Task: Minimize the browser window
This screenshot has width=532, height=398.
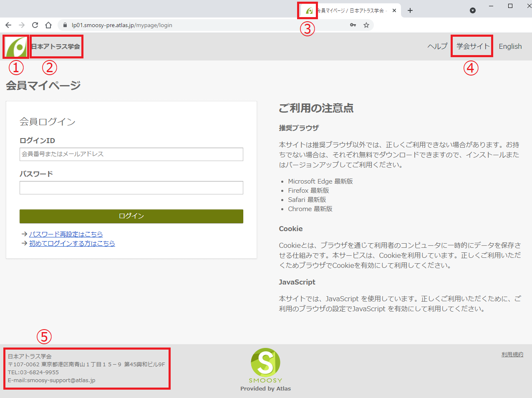Action: tap(491, 6)
